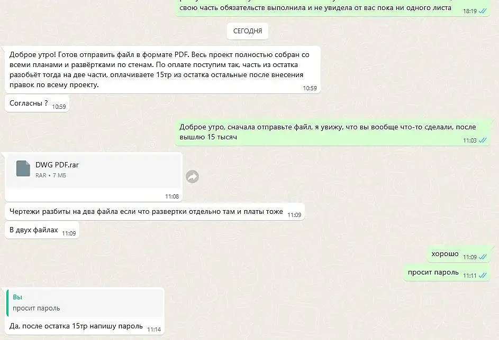The height and width of the screenshot is (340, 499).
Task: Click the top message about "обязательств выполнила"
Action: (332, 8)
